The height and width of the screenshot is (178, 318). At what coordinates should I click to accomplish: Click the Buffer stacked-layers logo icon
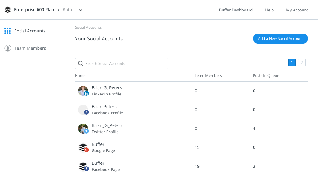[8, 10]
